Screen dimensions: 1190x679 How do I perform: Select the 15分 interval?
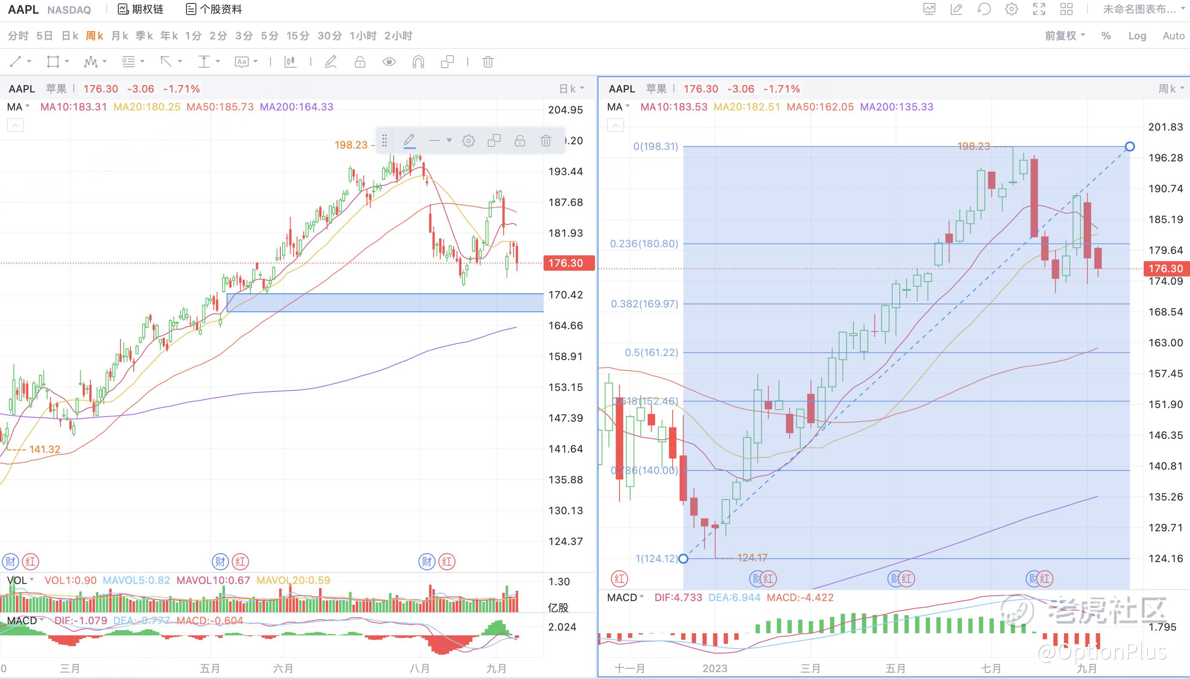(x=298, y=36)
